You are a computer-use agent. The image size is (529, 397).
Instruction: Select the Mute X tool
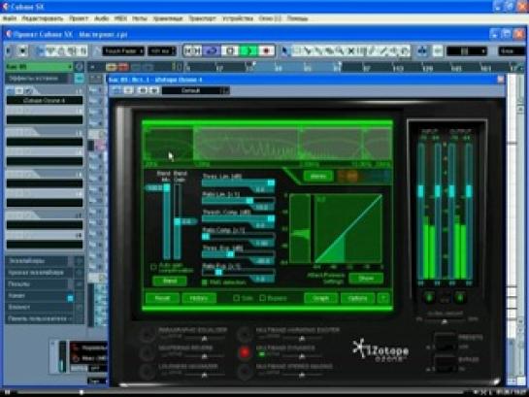pos(350,50)
